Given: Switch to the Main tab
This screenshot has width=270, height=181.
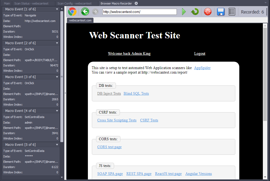Looking at the screenshot, I should pos(7,3).
